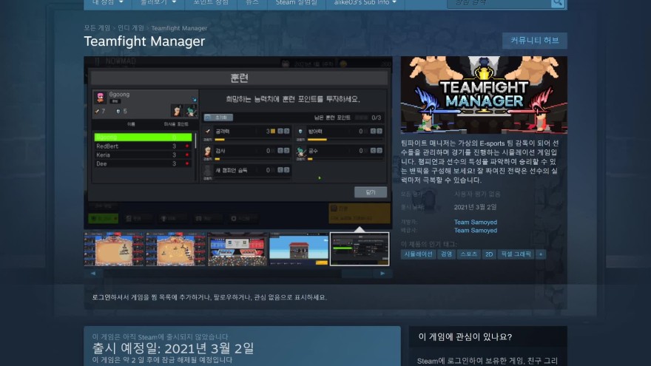651x366 pixels.
Task: Click the 초기화 reset button in screenshot
Action: (218, 118)
